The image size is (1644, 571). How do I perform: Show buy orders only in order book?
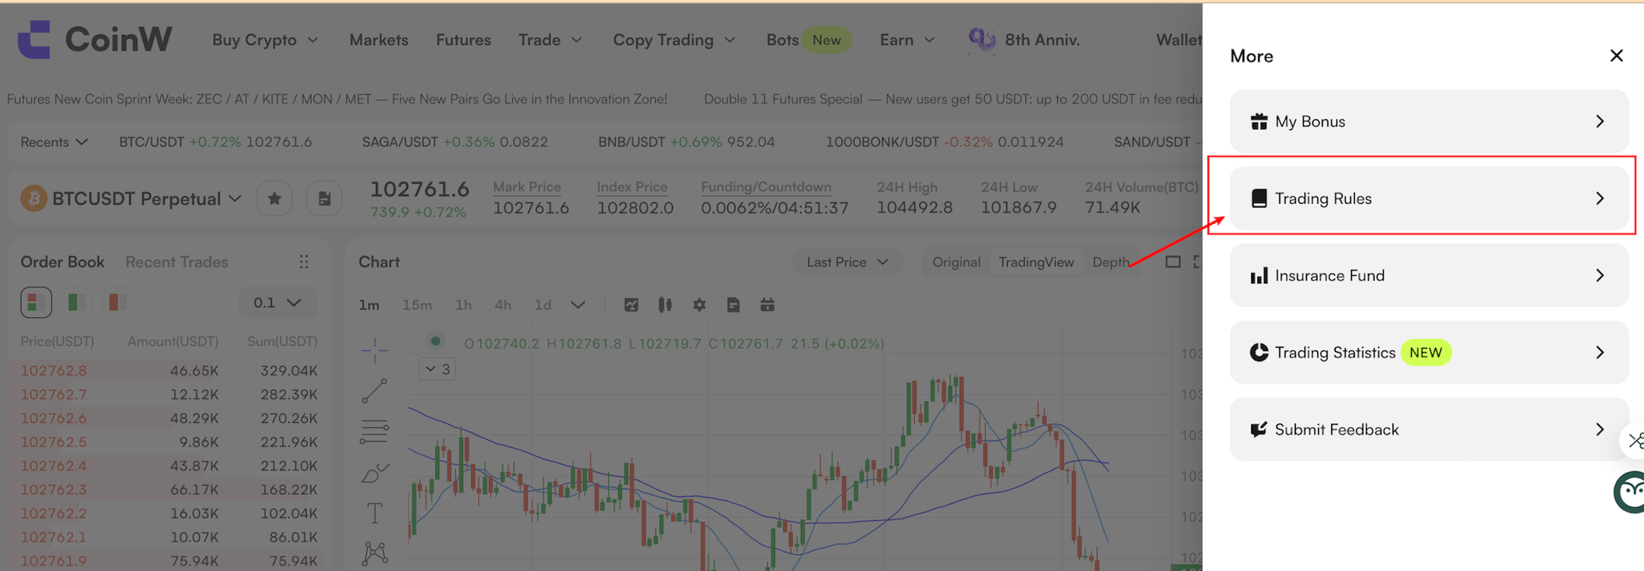pos(75,303)
